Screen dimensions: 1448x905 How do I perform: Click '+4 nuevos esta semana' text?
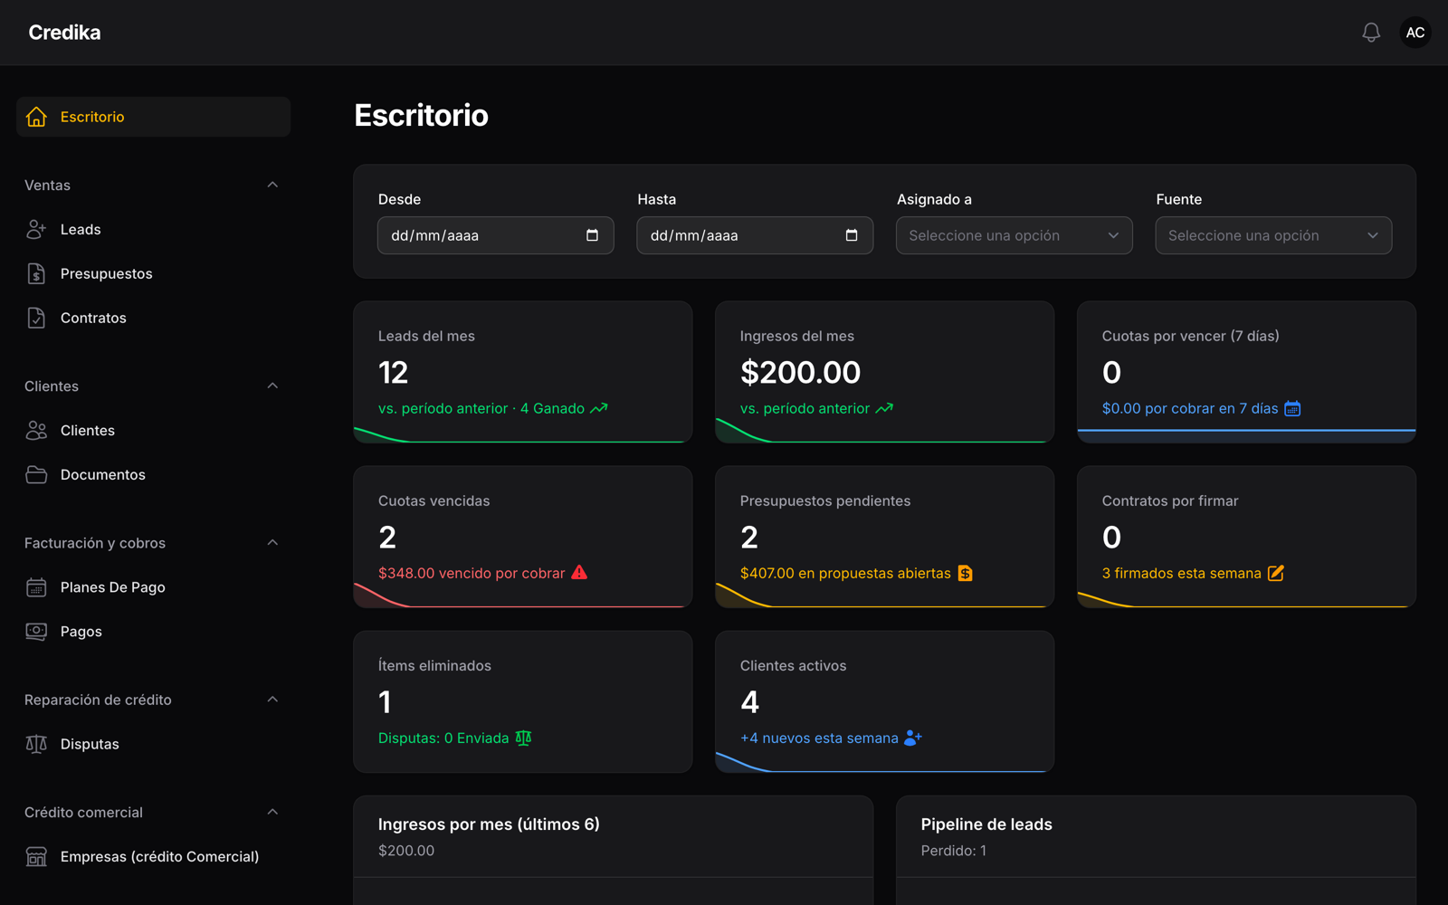coord(819,738)
